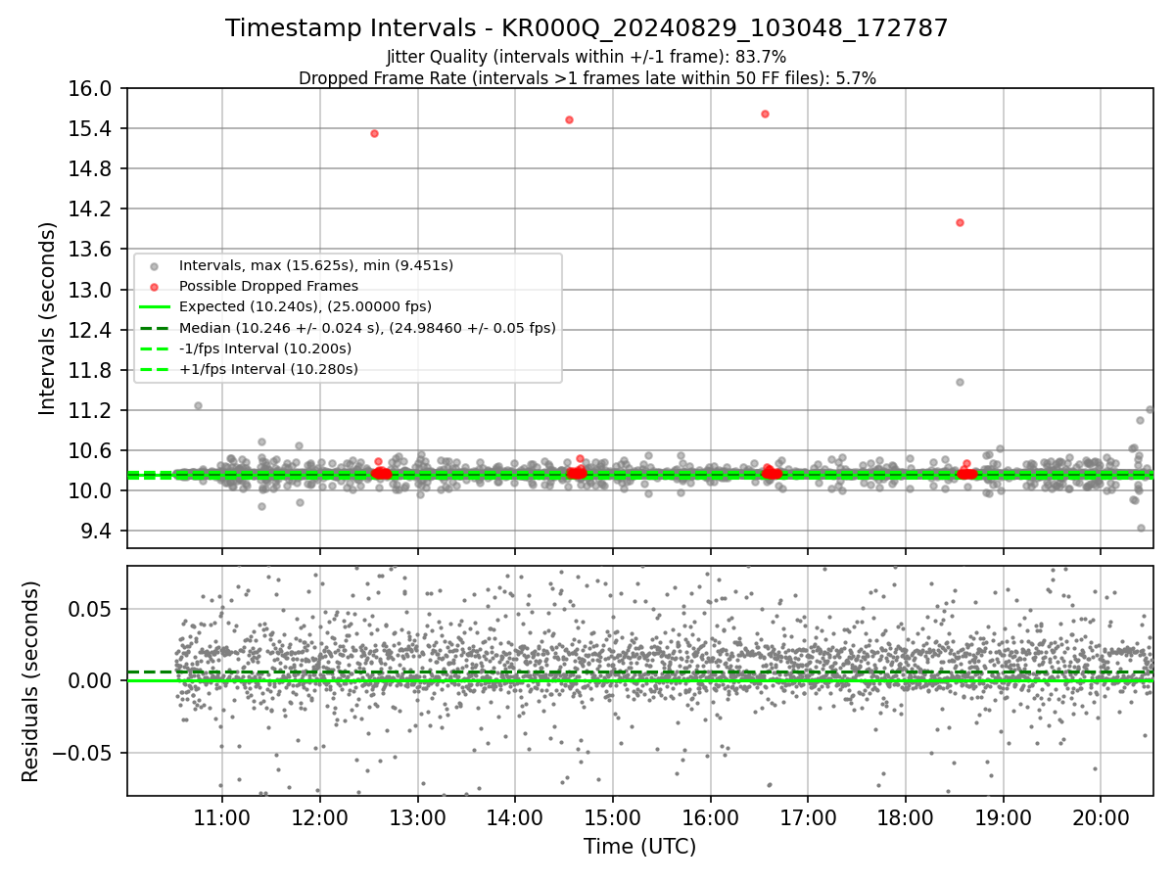Screen dimensions: 1175x881
Task: Click the legend entry '+1/fps Interval (10.280s)'
Action: (268, 369)
